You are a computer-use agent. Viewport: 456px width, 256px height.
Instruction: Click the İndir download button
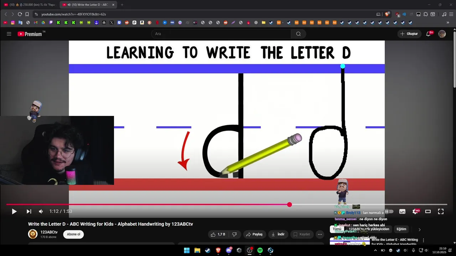[278, 234]
